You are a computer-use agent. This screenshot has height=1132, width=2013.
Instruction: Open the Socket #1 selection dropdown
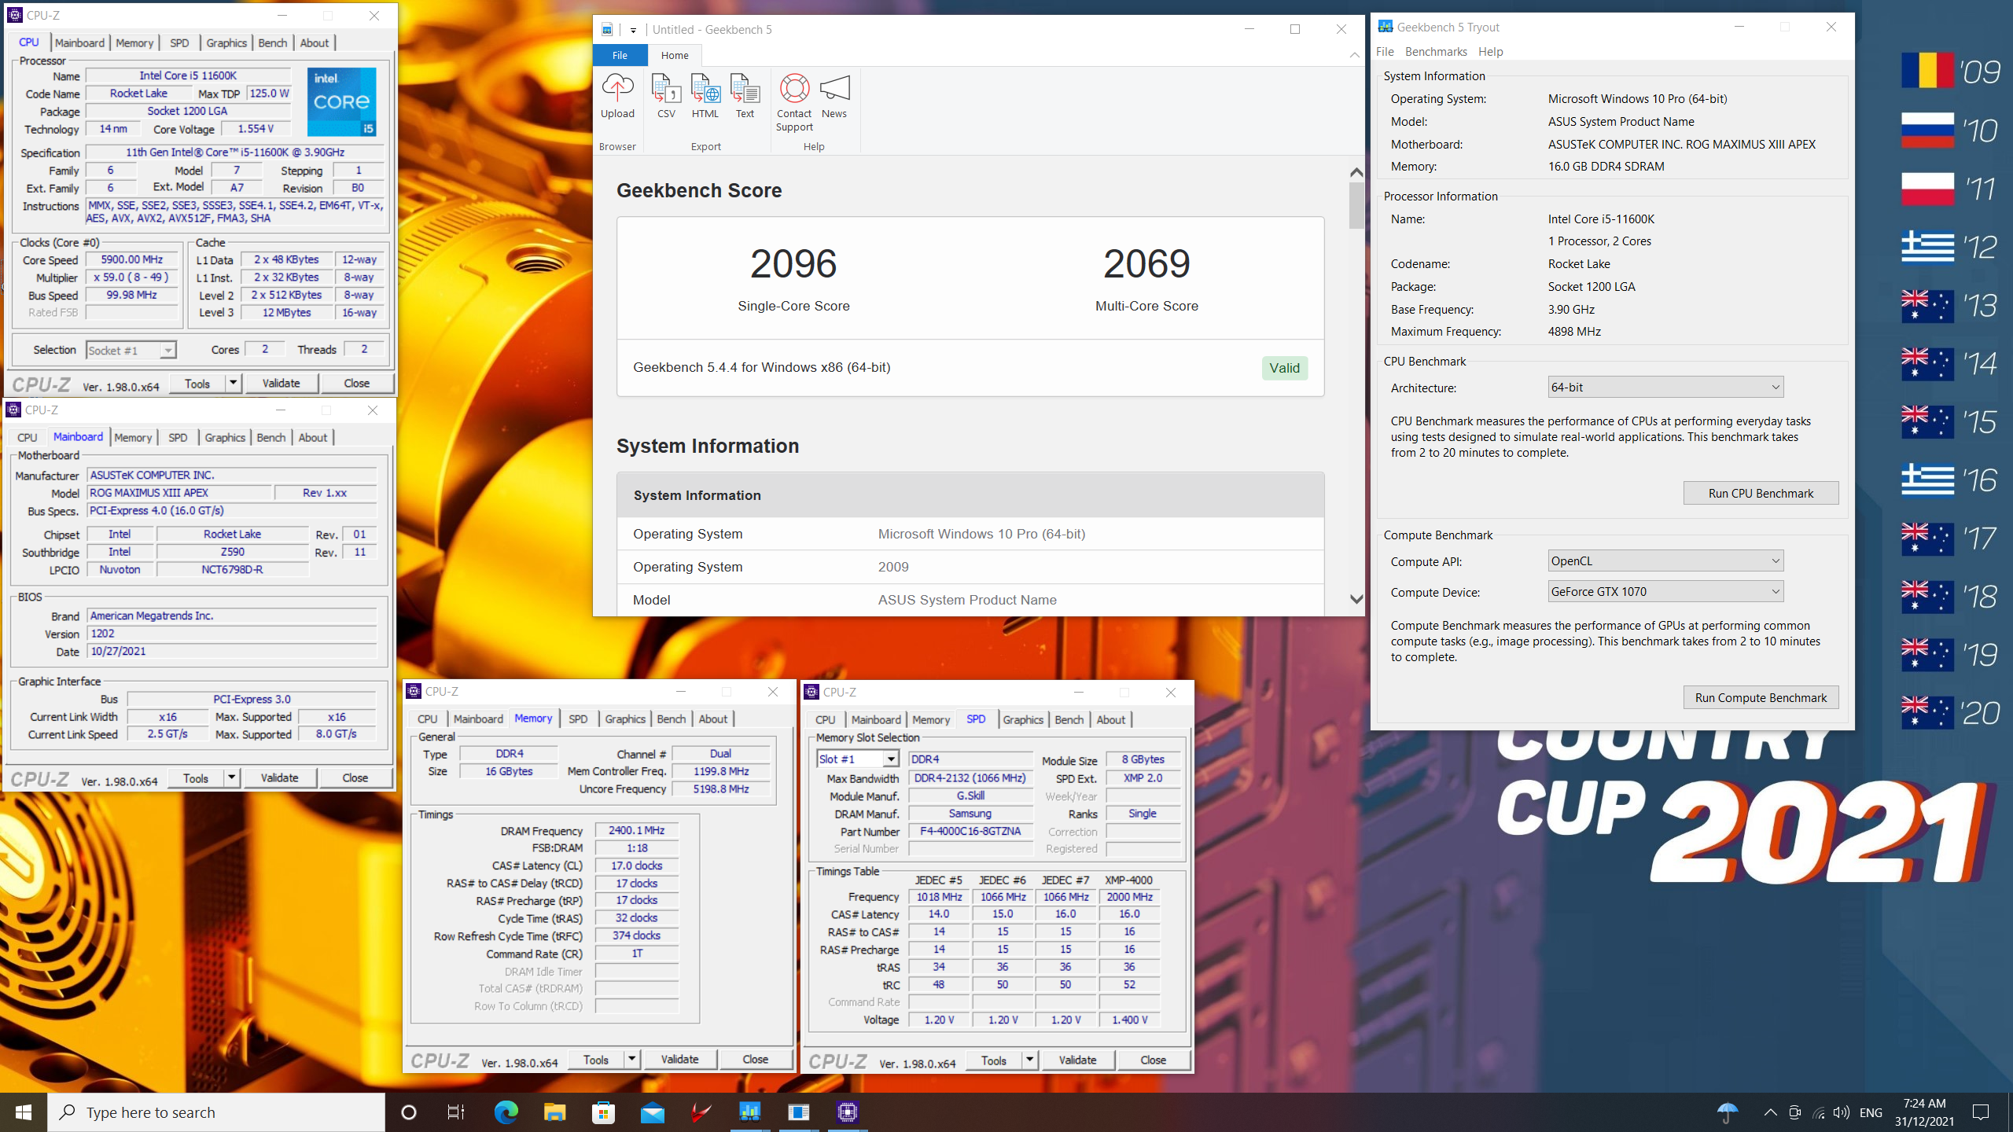point(131,351)
